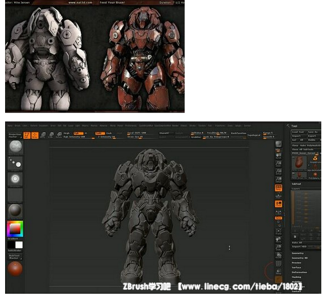
Task: Adjust the Draw Size slider
Action: 141,137
